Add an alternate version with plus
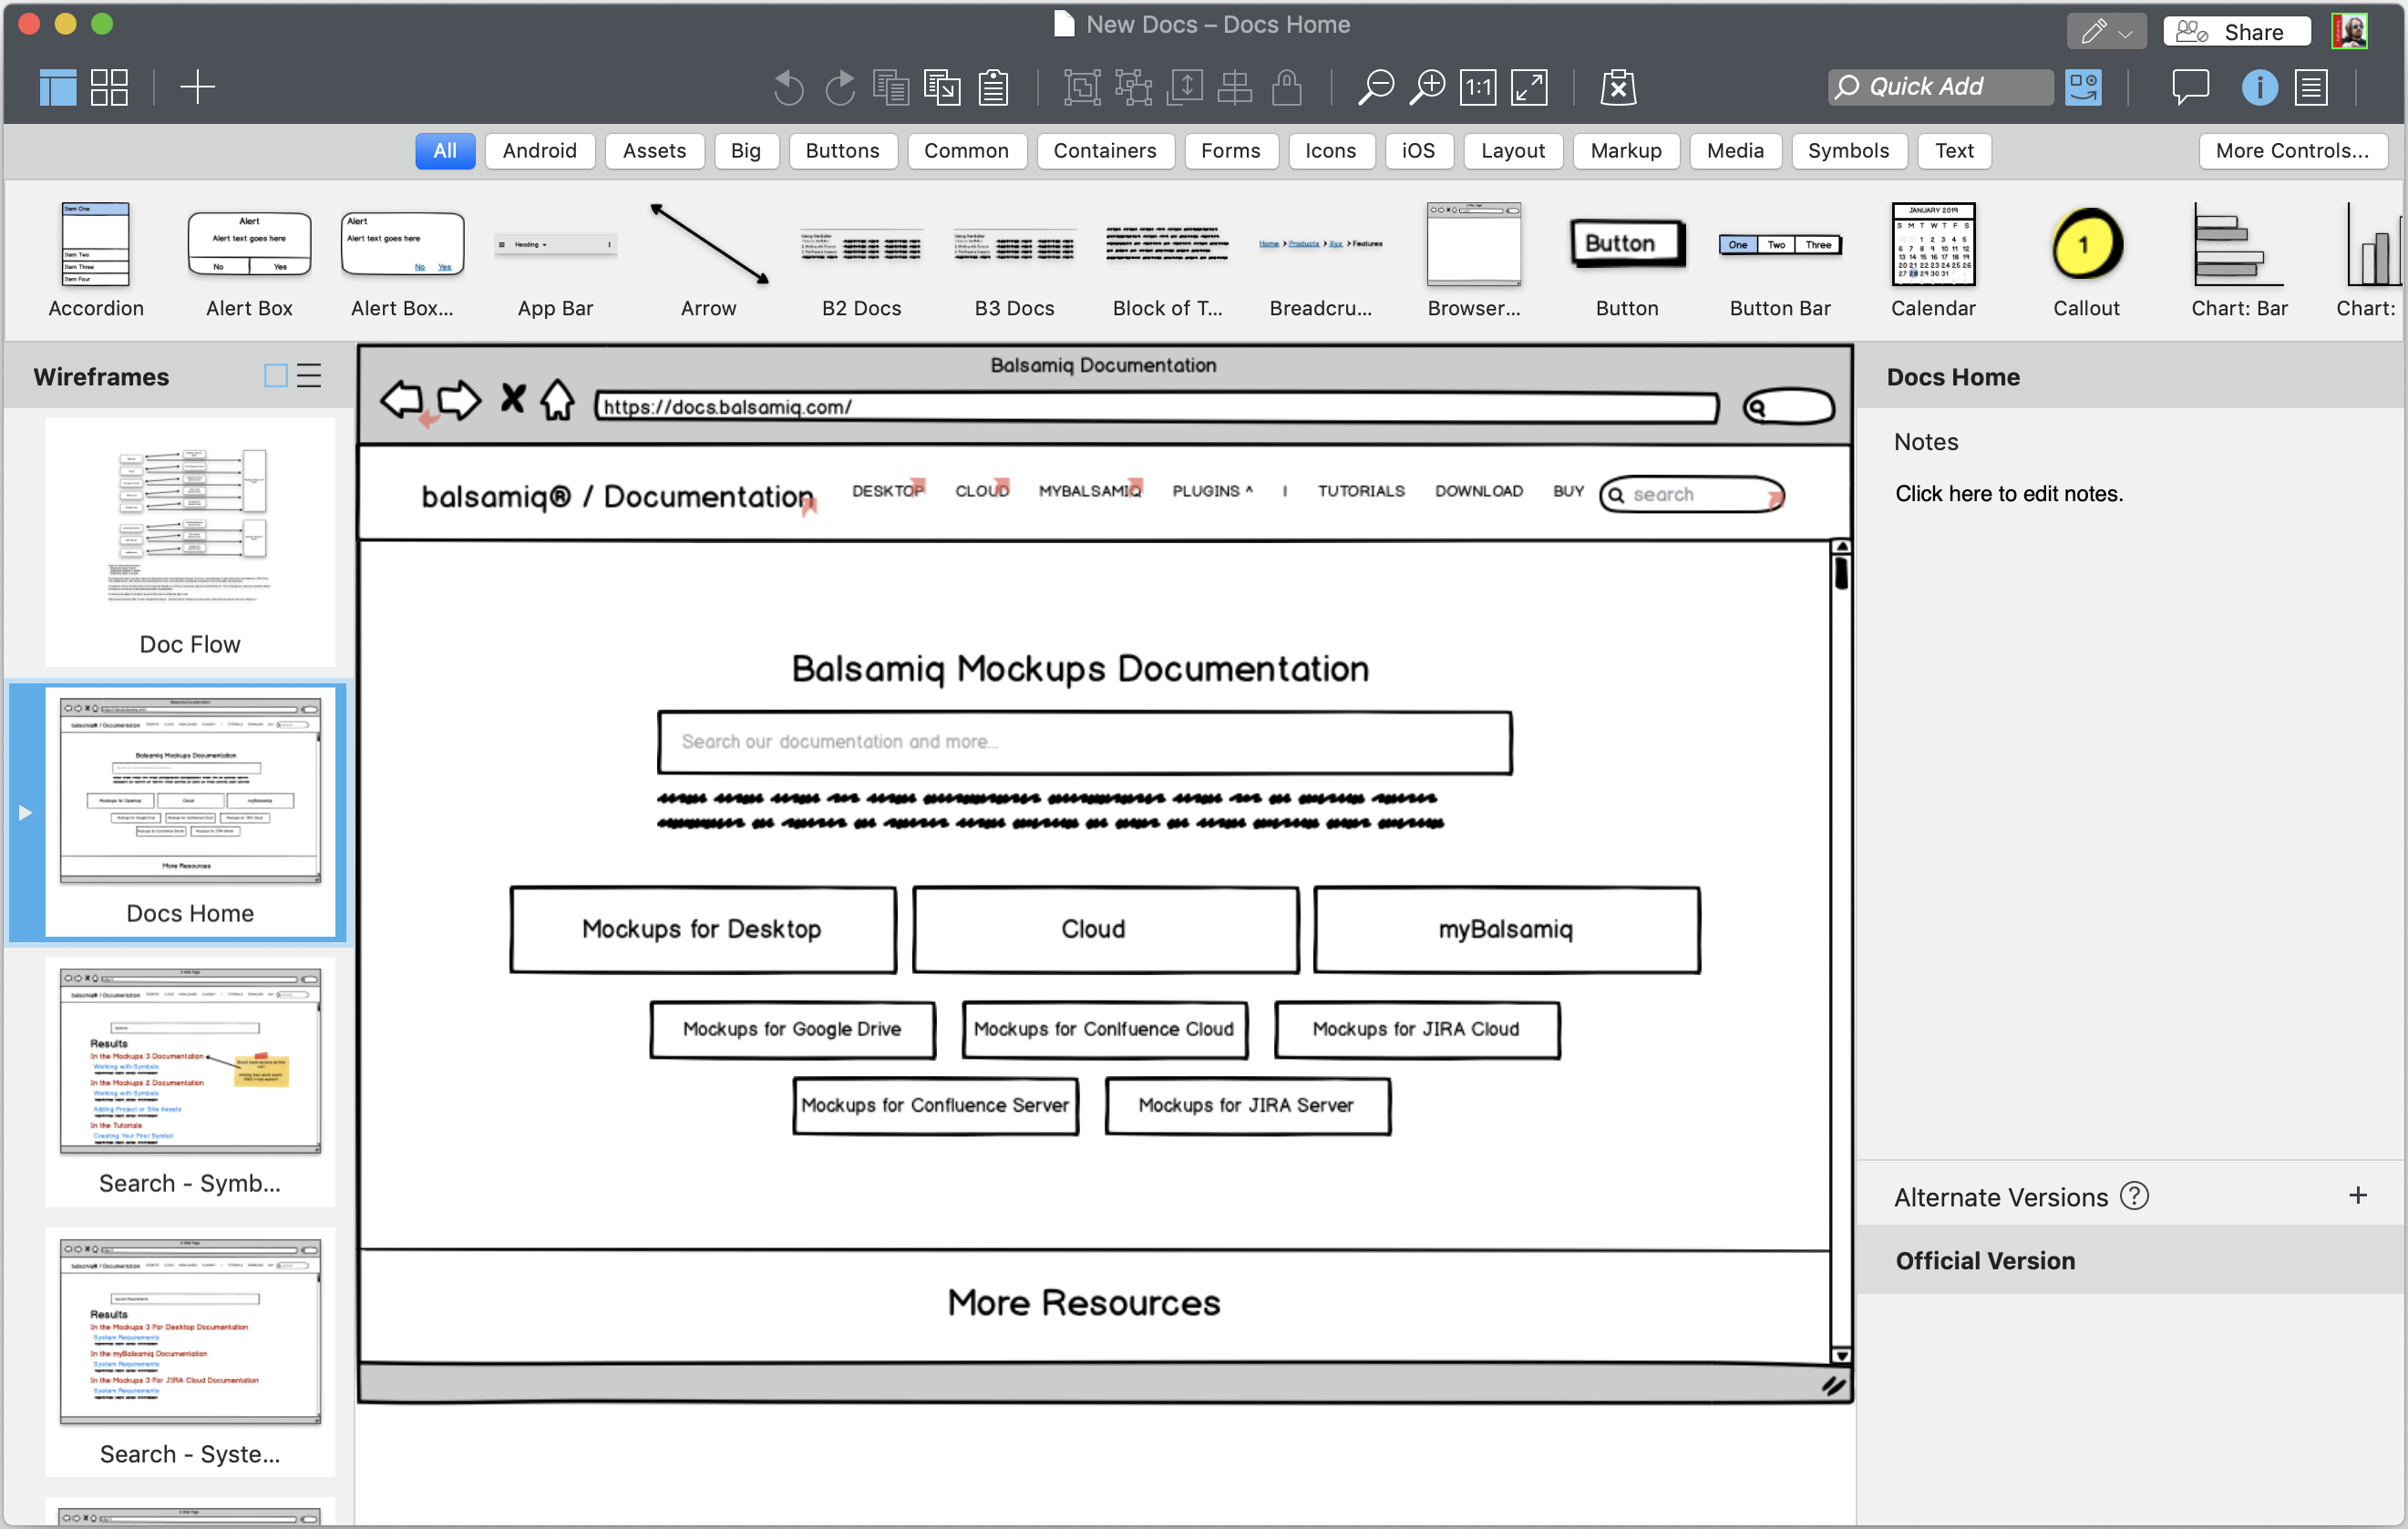2408x1529 pixels. [2357, 1196]
